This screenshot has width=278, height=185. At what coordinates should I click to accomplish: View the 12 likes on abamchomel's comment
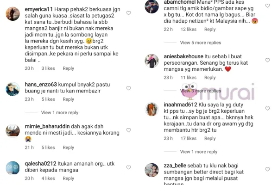[x=189, y=30]
